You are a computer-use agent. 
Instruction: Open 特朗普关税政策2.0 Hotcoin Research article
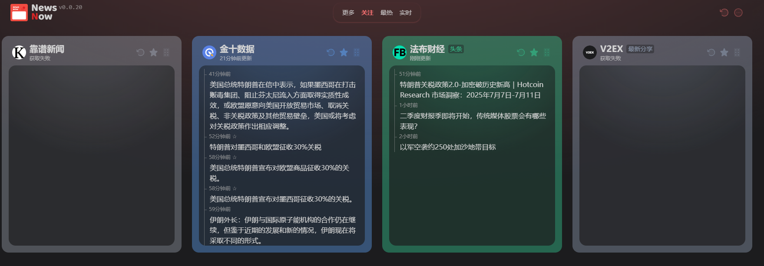(472, 90)
